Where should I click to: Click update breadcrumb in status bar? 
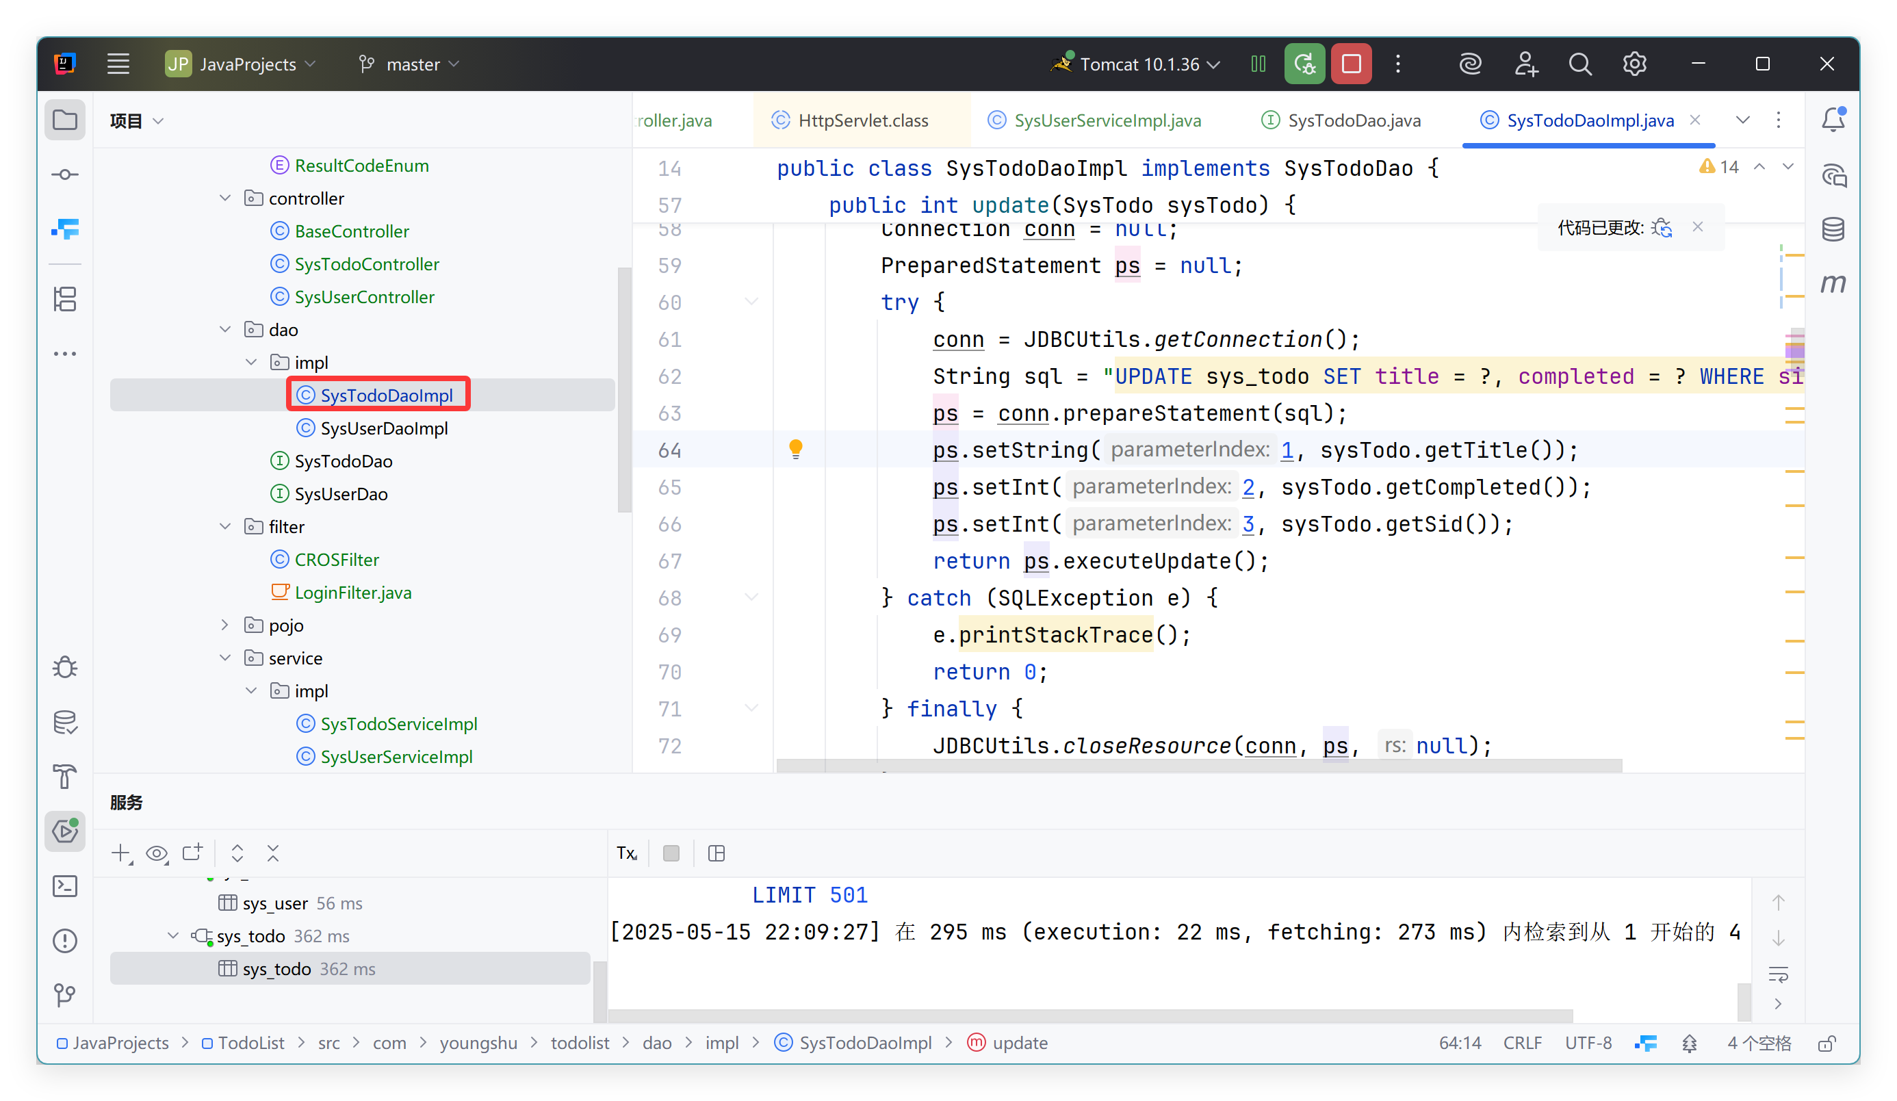tap(1008, 1043)
